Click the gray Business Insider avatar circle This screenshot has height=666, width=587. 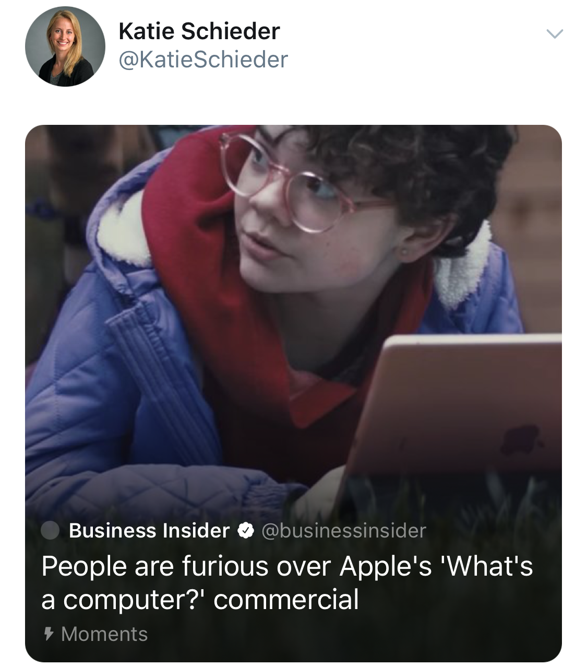click(51, 530)
